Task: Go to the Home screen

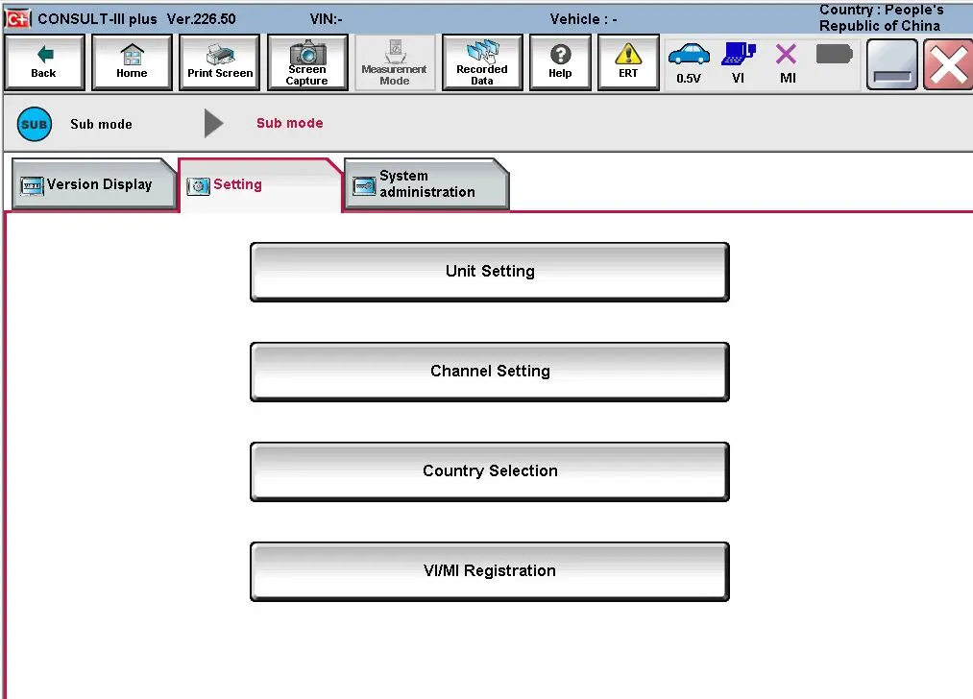Action: click(132, 62)
